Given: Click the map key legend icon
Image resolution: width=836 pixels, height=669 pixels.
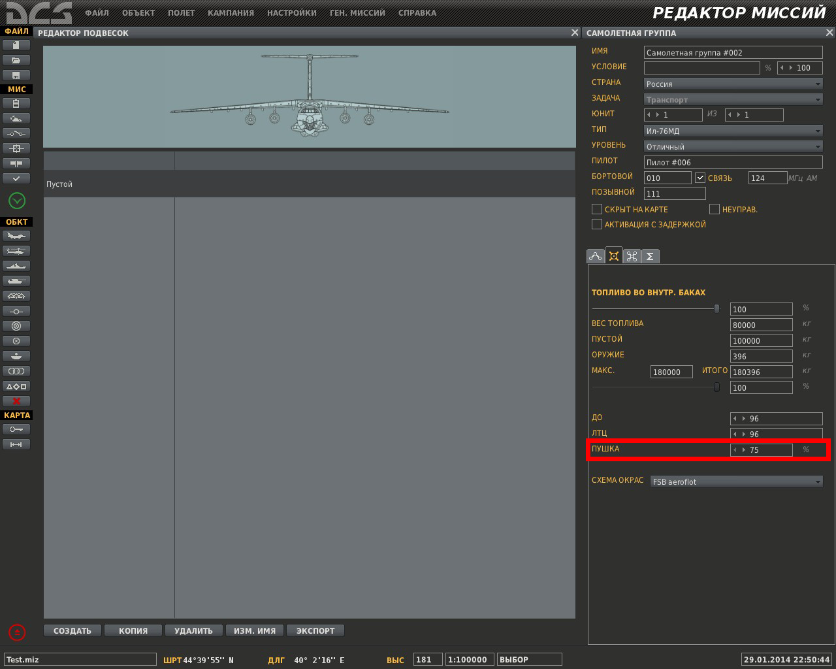Looking at the screenshot, I should (16, 429).
